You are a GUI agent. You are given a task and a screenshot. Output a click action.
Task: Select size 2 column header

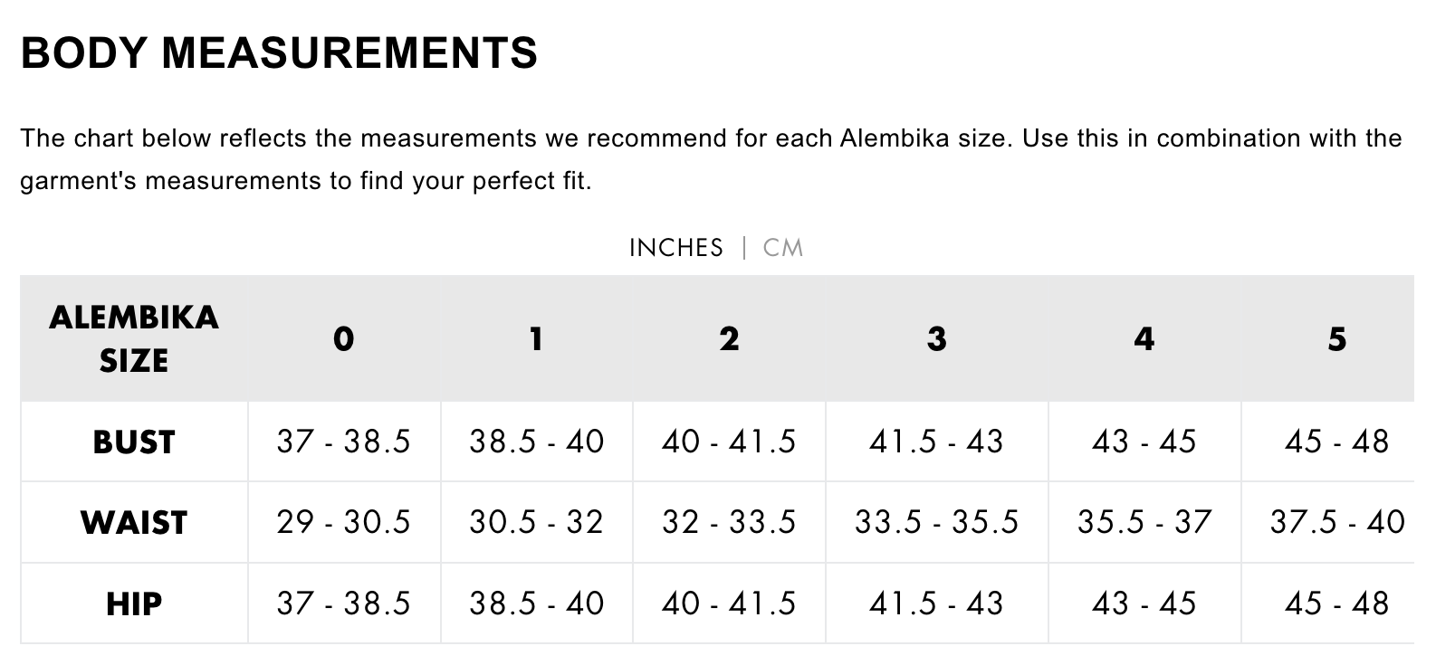tap(729, 338)
